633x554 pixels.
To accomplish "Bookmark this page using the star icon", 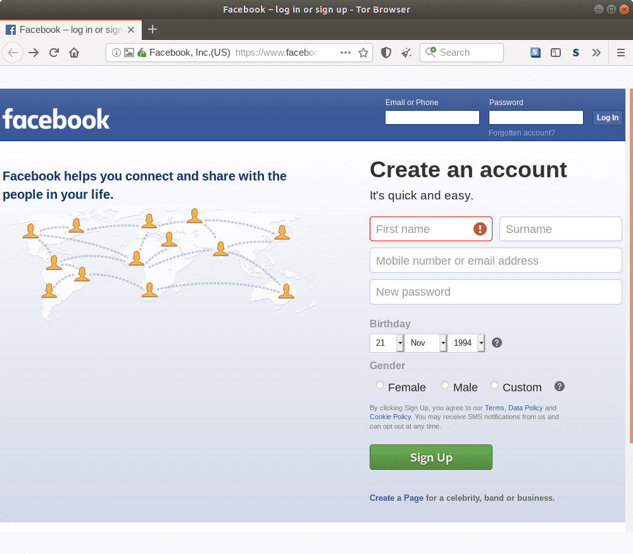I will coord(363,53).
